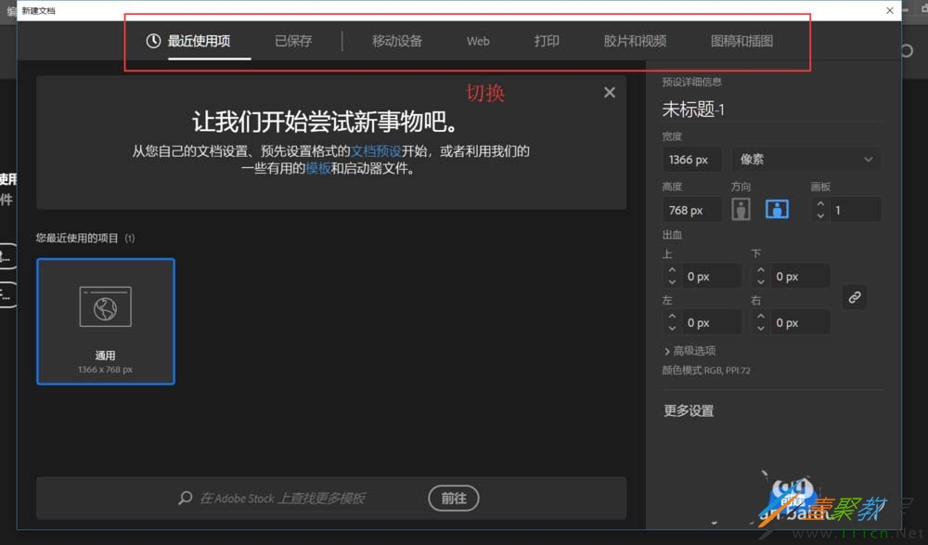Increase the 画板 count with up arrow

click(x=820, y=204)
